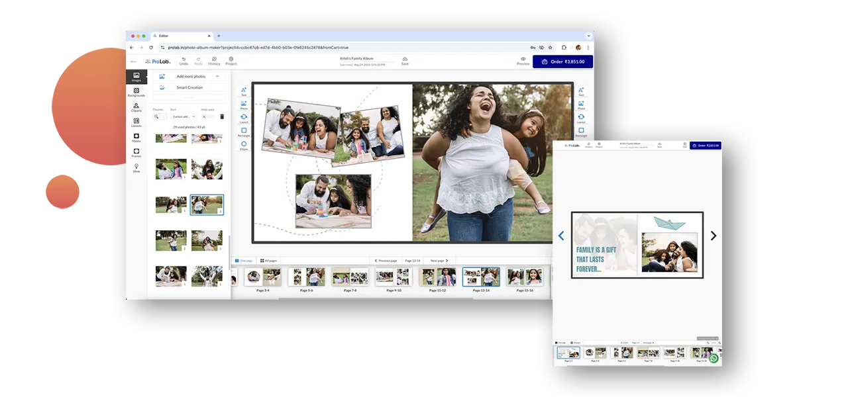This screenshot has height=397, width=848.
Task: Select the Images tab in sidebar
Action: [x=136, y=77]
